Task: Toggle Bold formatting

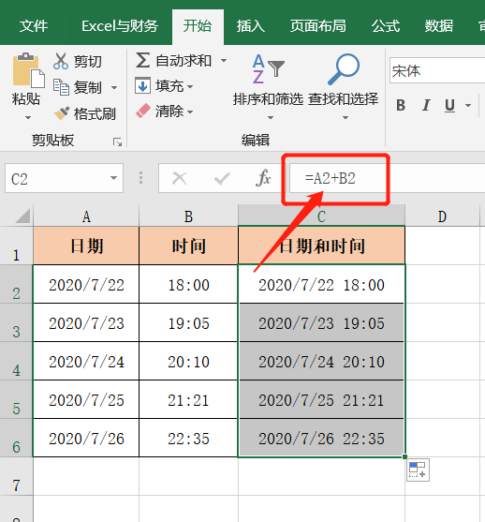Action: click(x=401, y=106)
